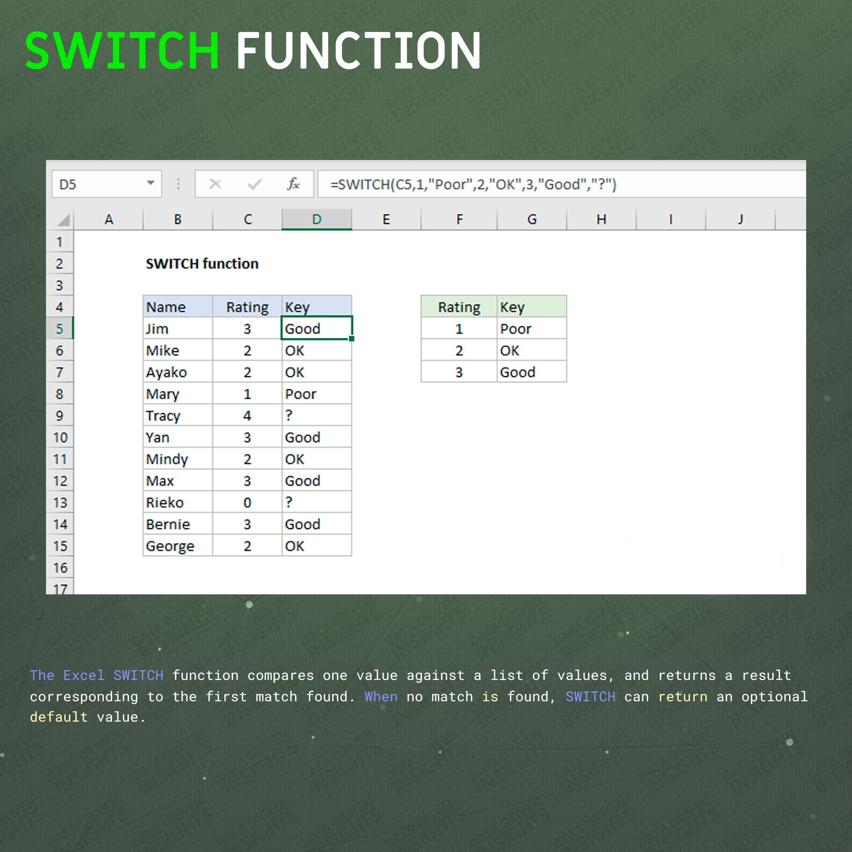Select column J header
Viewport: 852px width, 852px height.
click(741, 220)
